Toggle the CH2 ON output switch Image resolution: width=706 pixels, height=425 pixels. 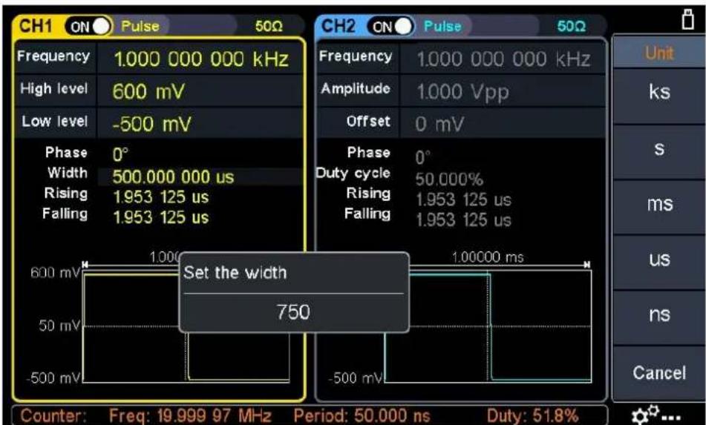point(390,27)
